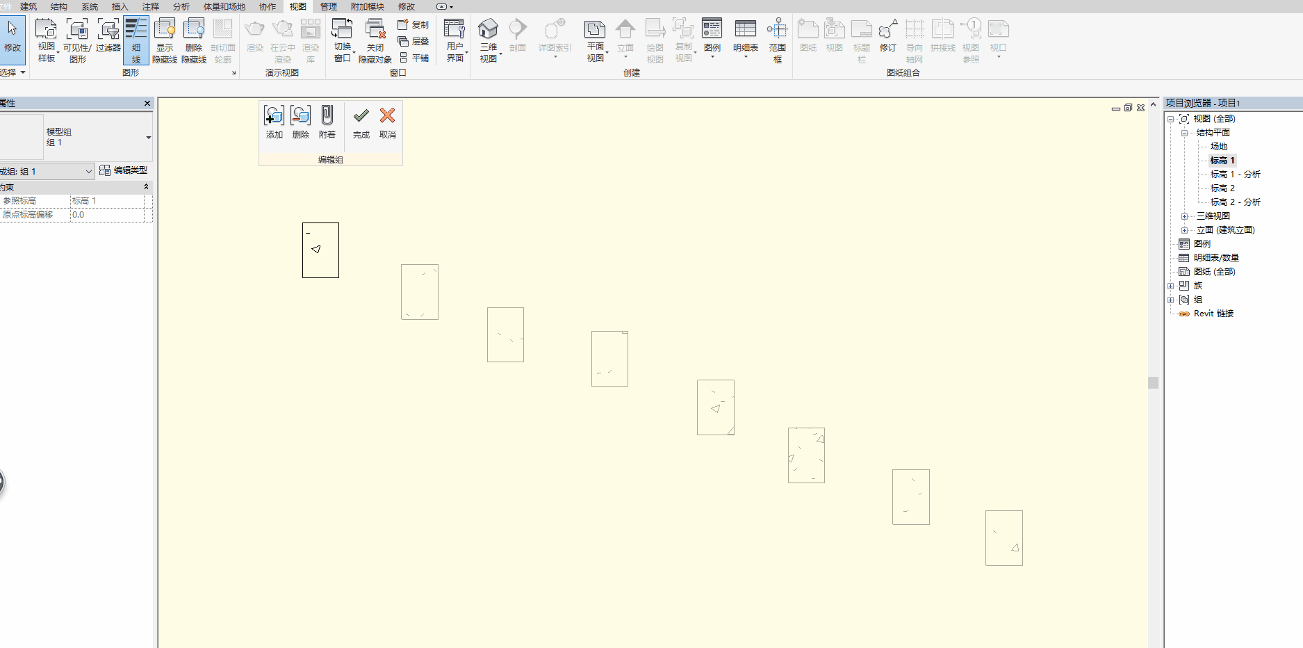Click 完成 finish group editing
The height and width of the screenshot is (648, 1303).
[x=361, y=122]
